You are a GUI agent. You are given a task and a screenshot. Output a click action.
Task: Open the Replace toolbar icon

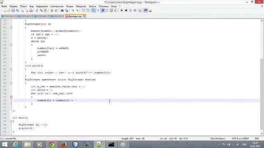[67, 11]
